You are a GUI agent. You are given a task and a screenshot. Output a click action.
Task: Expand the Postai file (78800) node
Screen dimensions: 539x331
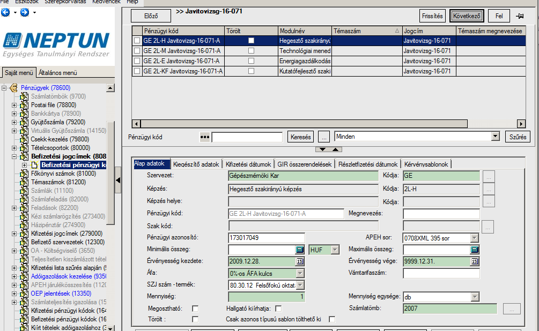point(14,105)
